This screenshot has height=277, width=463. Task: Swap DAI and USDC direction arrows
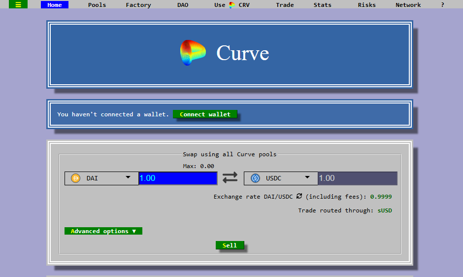pyautogui.click(x=230, y=177)
